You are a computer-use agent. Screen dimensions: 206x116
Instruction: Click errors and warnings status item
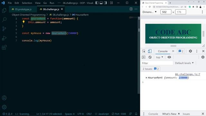tap(7, 114)
